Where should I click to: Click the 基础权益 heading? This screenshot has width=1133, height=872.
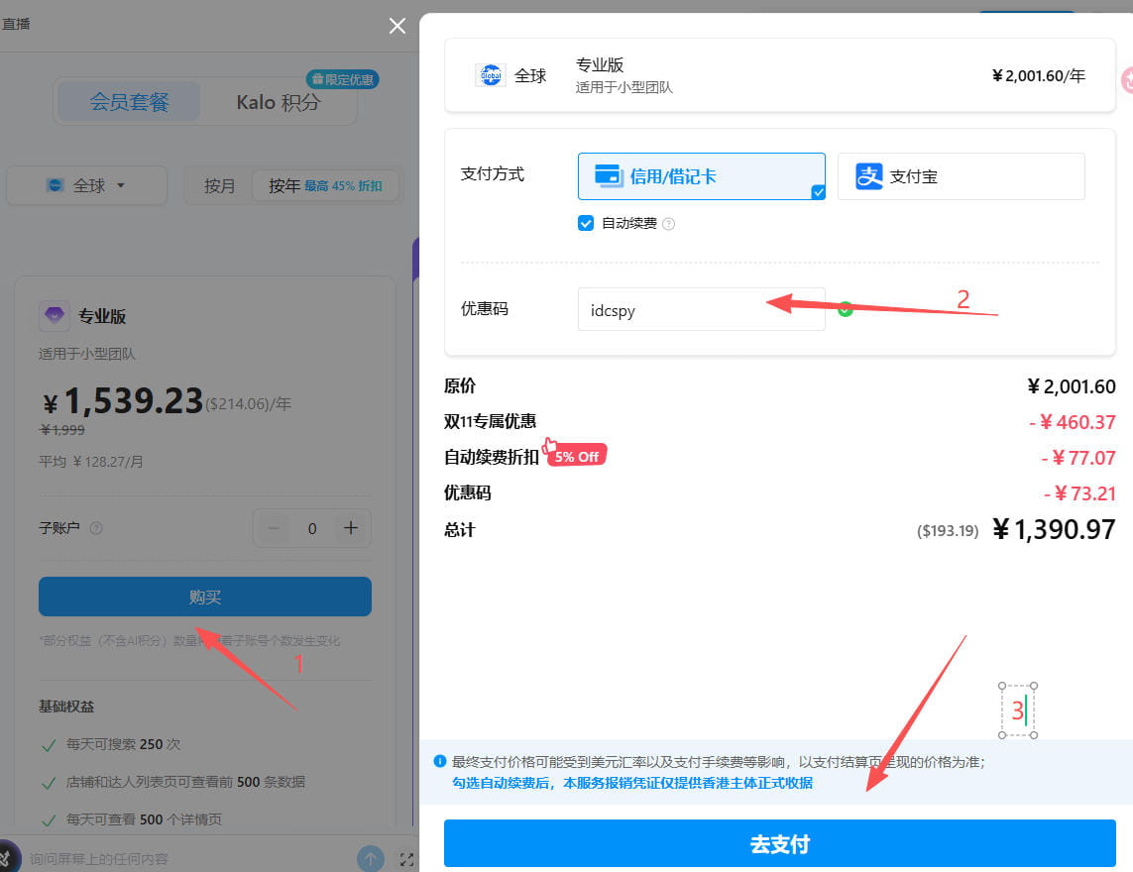(x=66, y=707)
